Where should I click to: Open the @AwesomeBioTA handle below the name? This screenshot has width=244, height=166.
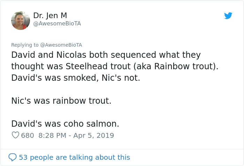(57, 23)
